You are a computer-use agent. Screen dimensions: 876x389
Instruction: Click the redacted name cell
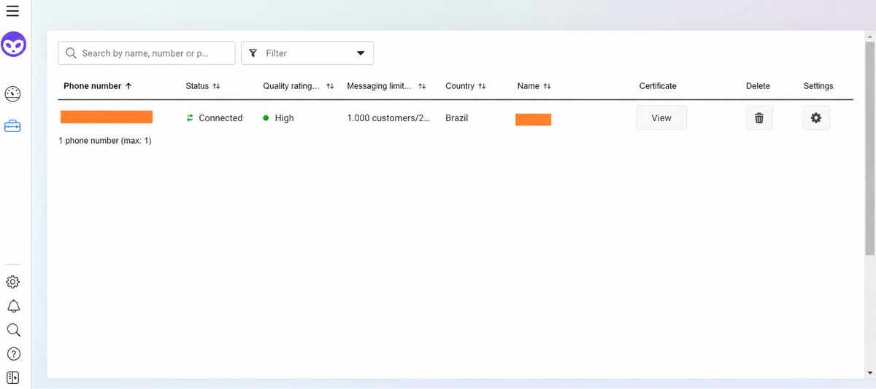pyautogui.click(x=533, y=120)
